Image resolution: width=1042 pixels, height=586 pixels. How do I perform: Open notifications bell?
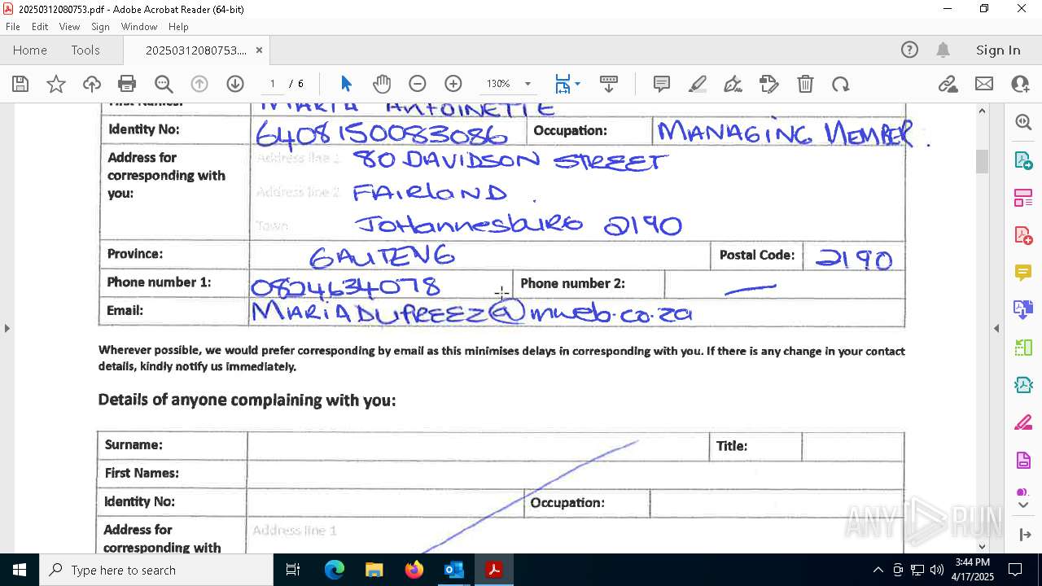point(943,50)
